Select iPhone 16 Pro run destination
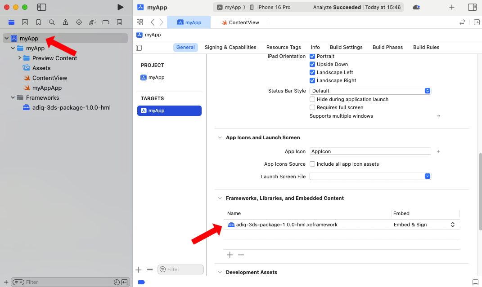This screenshot has width=482, height=287. (270, 7)
